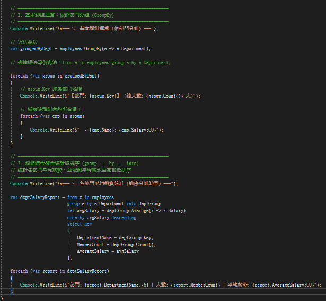Click 'report' variable in 'foreach (var report in'
326x301 pixels.
point(50,271)
